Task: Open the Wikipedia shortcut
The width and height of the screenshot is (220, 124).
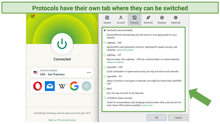Action: [x=62, y=86]
